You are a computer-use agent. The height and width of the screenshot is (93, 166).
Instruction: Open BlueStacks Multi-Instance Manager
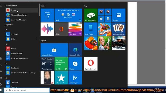[22, 73]
